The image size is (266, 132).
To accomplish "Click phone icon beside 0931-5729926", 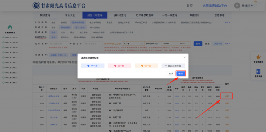I will 3,47.
